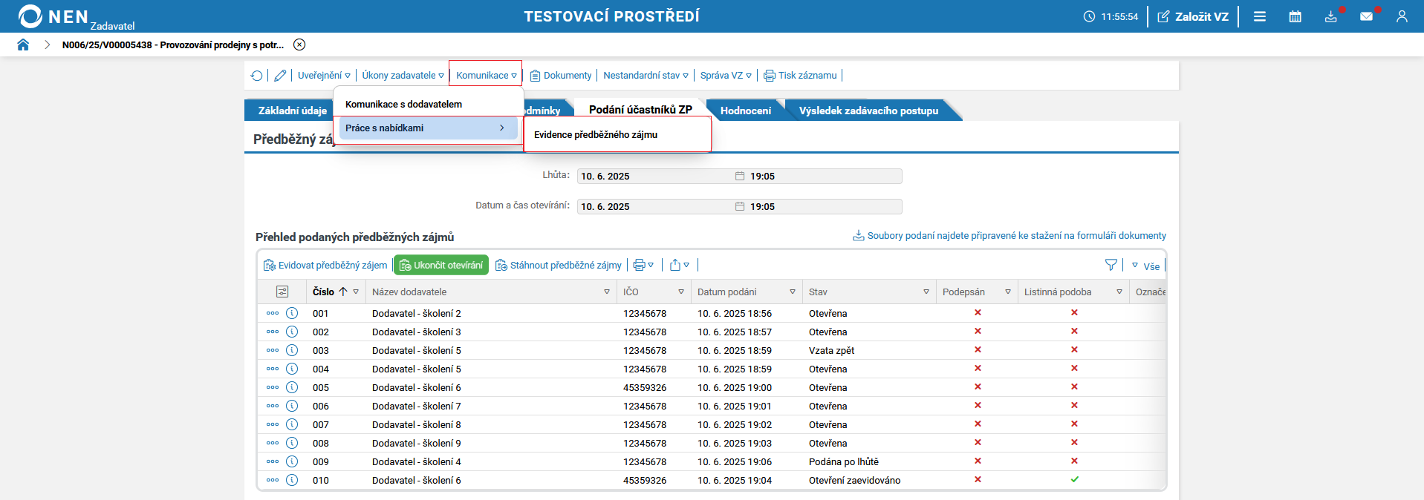Click the home icon in breadcrumb
This screenshot has width=1424, height=500.
(x=23, y=45)
